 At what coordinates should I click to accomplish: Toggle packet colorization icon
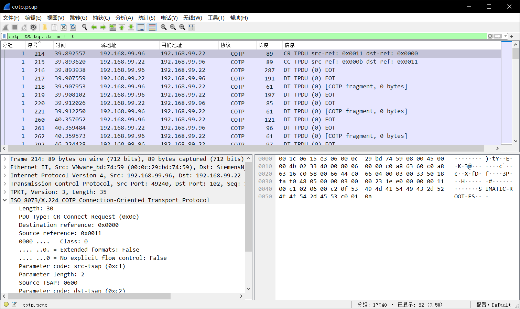(x=152, y=27)
